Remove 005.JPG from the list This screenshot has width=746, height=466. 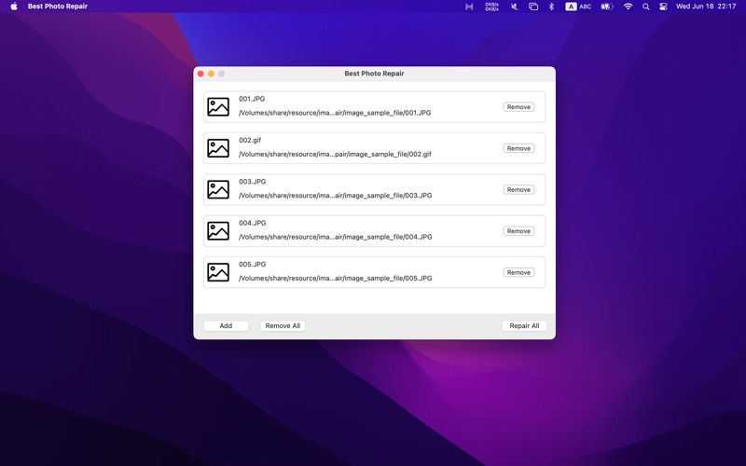[x=518, y=272]
